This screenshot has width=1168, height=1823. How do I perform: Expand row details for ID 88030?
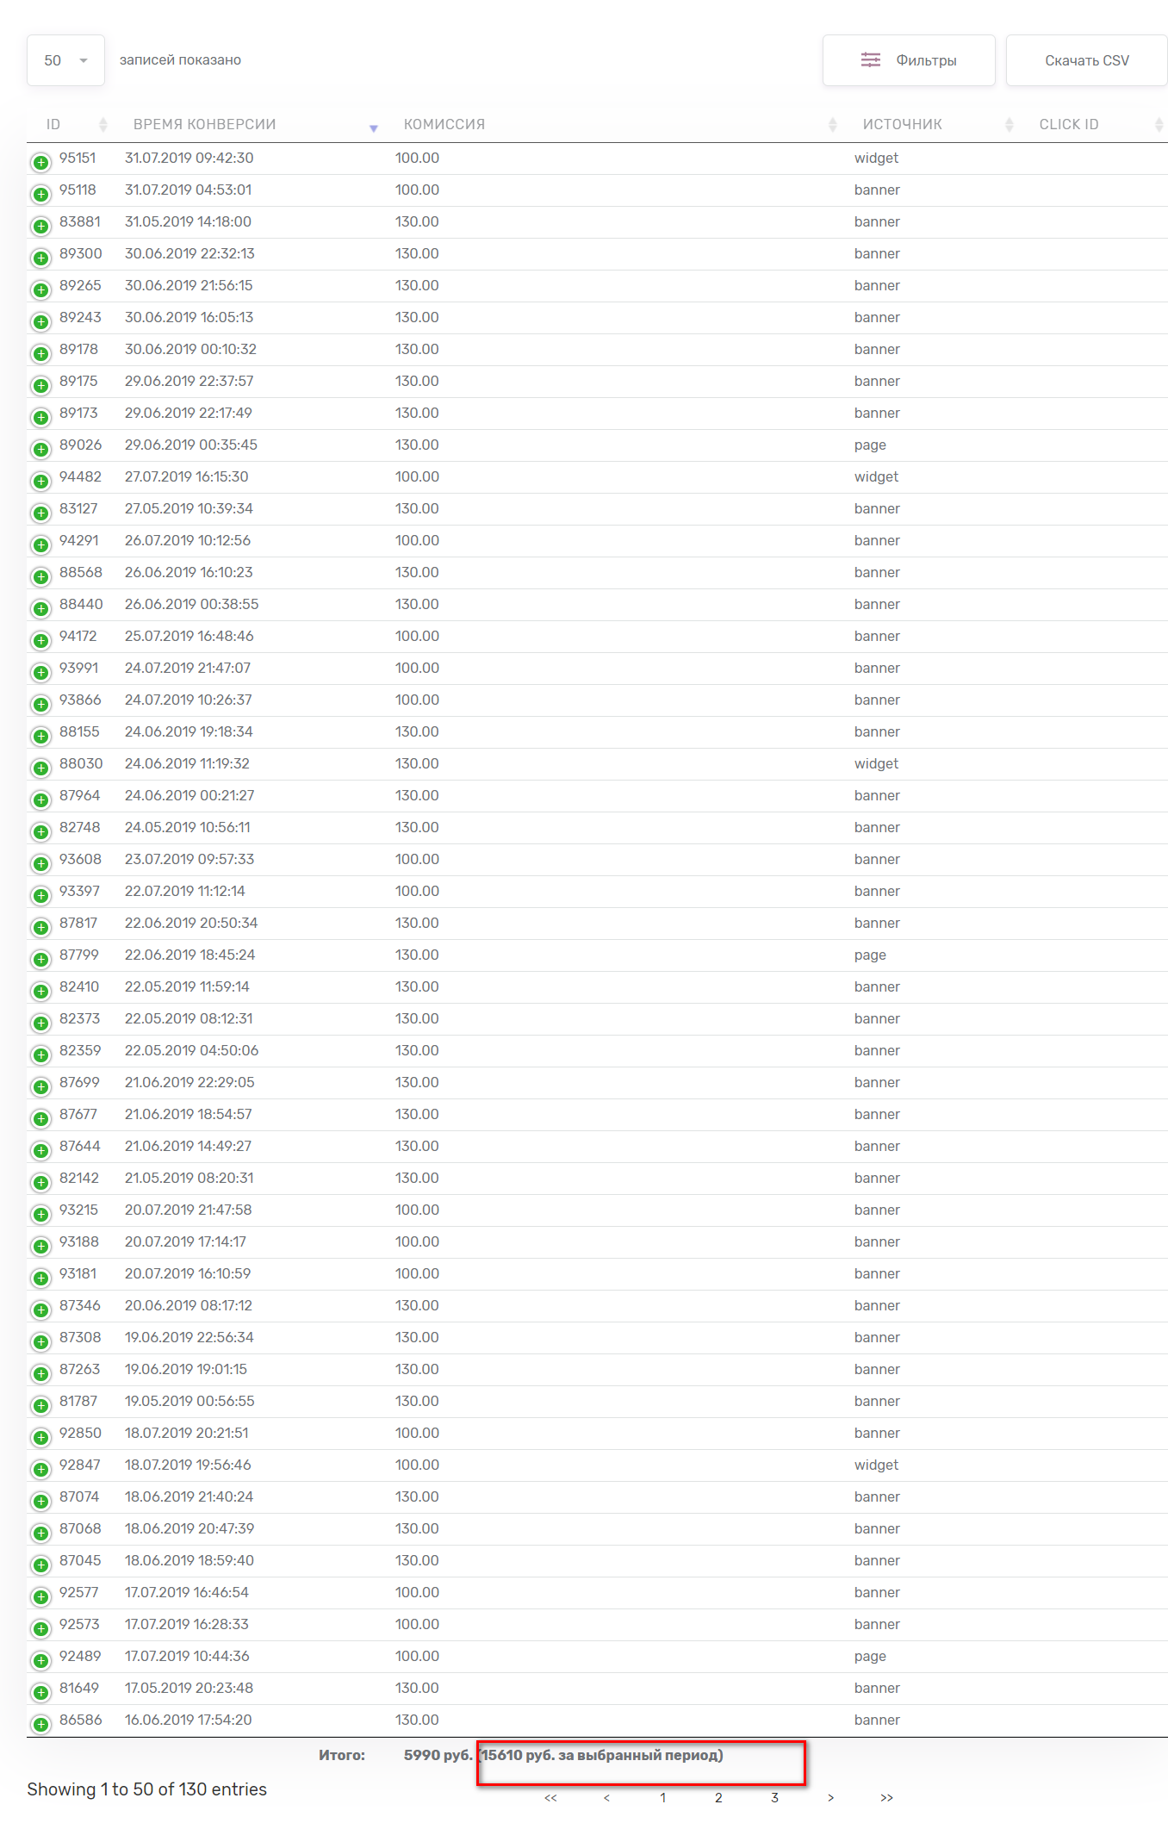click(40, 768)
